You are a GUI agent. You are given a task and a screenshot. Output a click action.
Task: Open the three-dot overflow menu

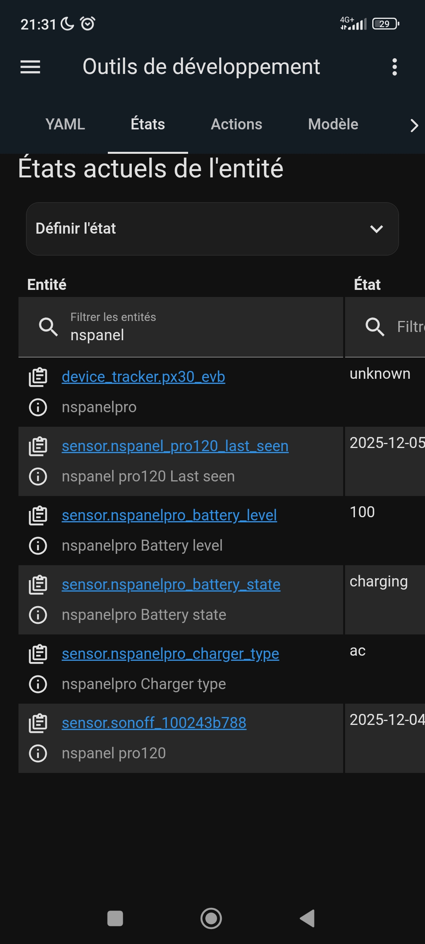394,67
